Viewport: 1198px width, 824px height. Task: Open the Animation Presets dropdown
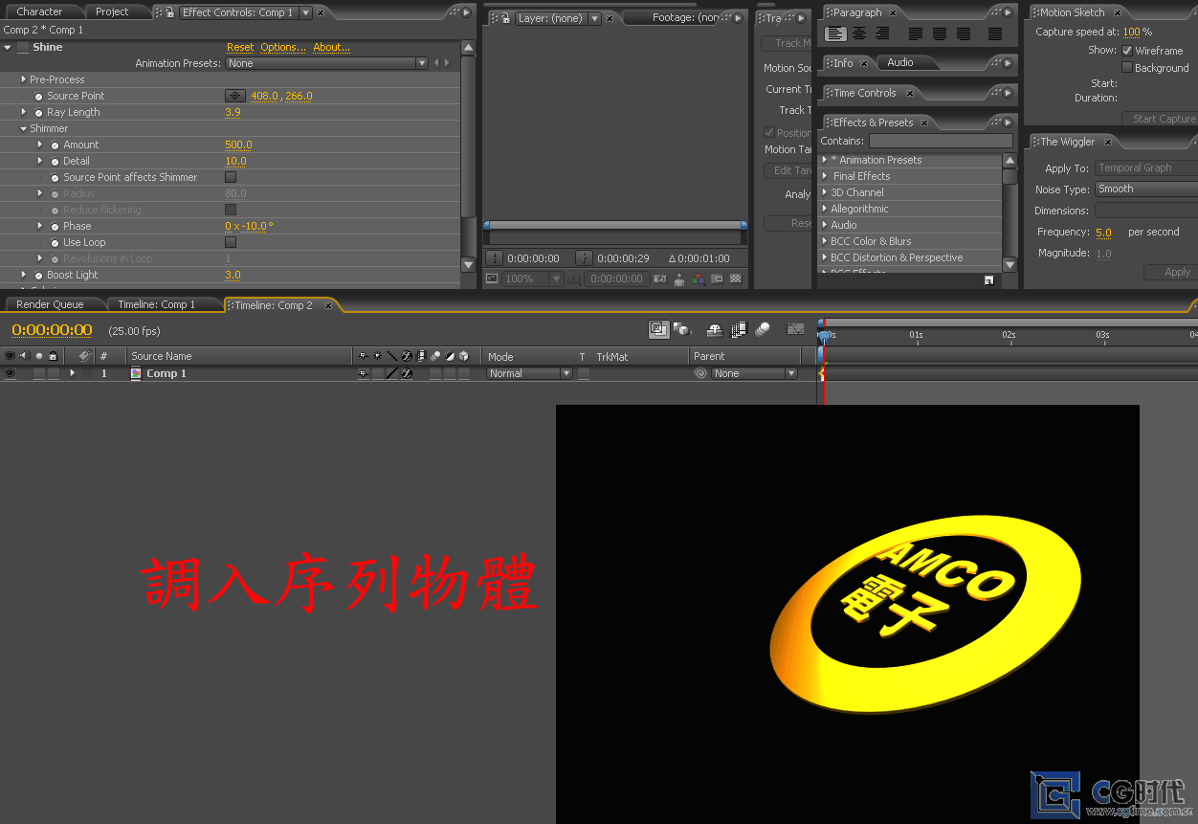326,63
